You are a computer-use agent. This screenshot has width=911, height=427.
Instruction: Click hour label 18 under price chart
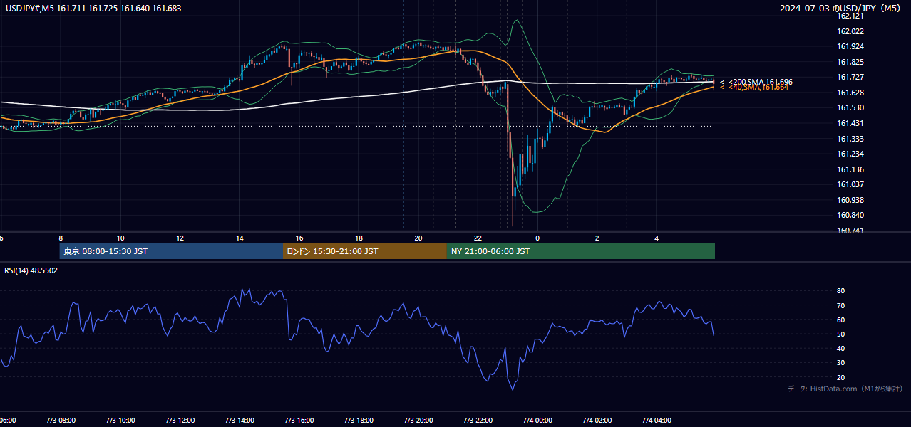(359, 238)
